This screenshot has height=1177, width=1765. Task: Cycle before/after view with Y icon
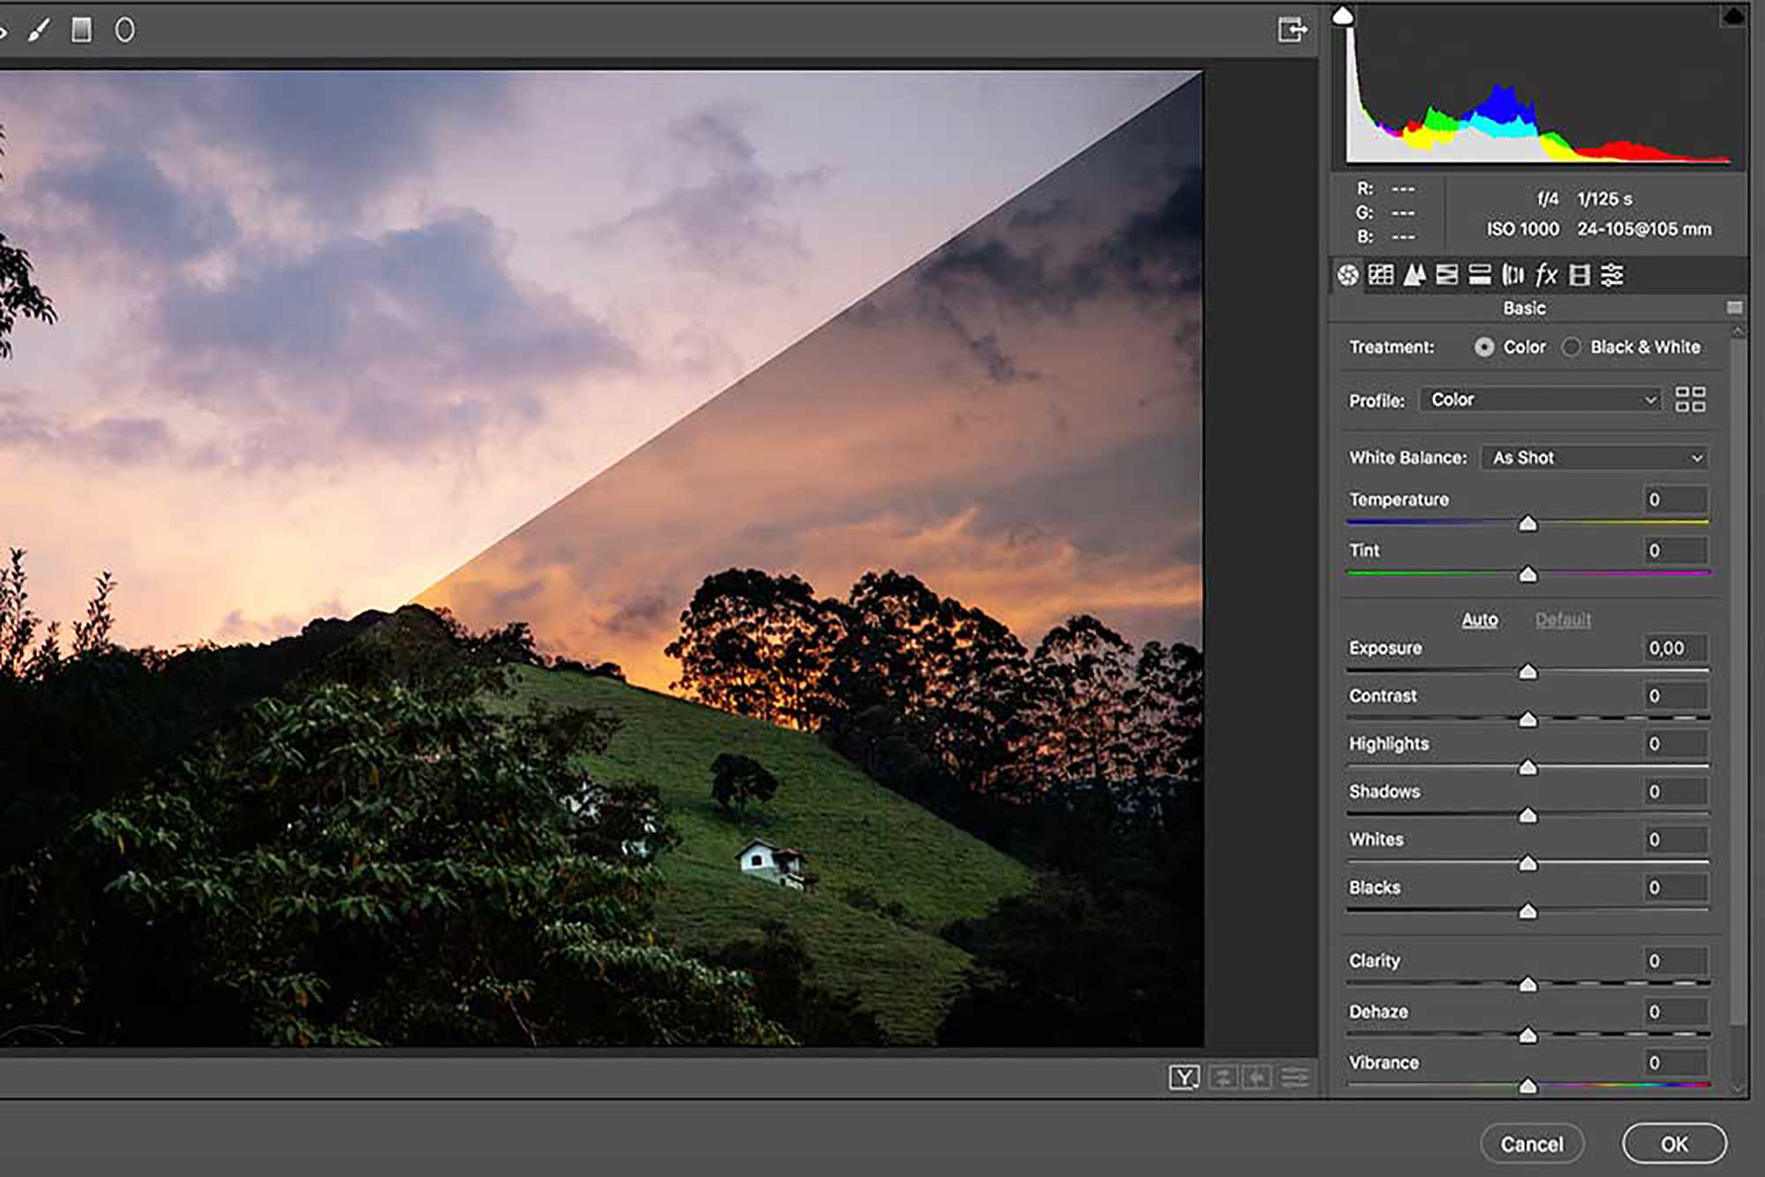click(x=1183, y=1077)
